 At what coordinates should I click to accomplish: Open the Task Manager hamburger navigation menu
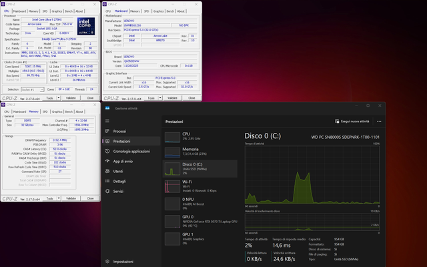(x=107, y=121)
